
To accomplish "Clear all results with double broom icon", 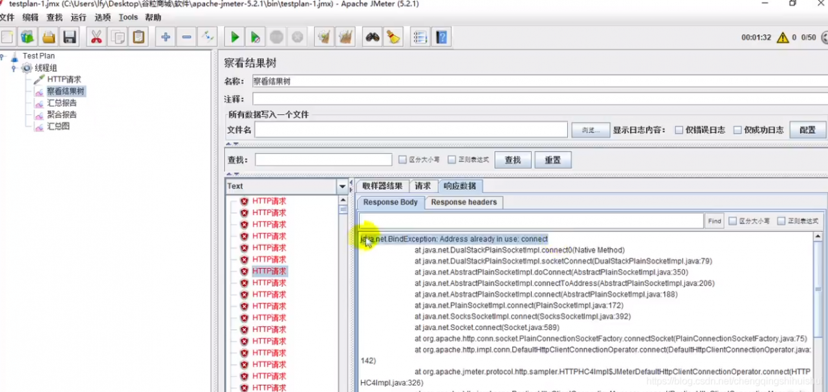I will click(x=345, y=37).
